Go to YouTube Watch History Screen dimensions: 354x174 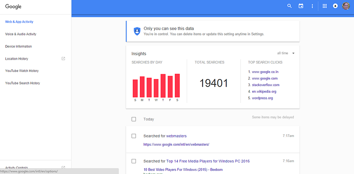(22, 71)
